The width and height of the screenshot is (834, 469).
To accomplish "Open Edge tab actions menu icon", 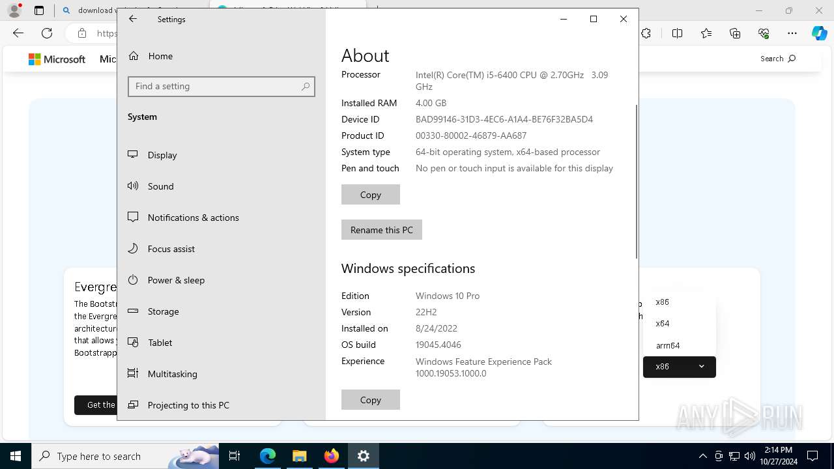I will point(39,10).
